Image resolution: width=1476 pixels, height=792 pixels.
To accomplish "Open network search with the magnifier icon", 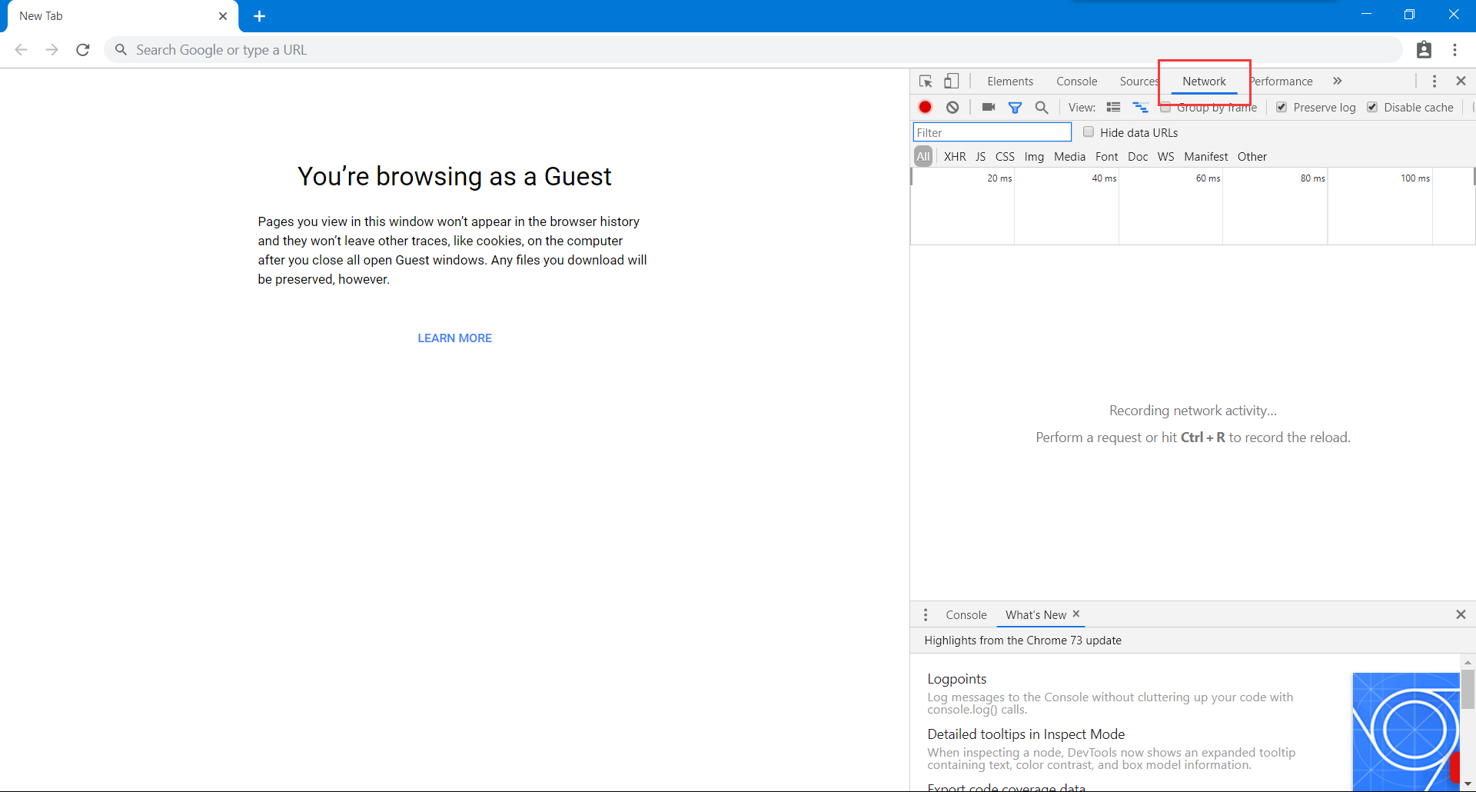I will (1042, 108).
